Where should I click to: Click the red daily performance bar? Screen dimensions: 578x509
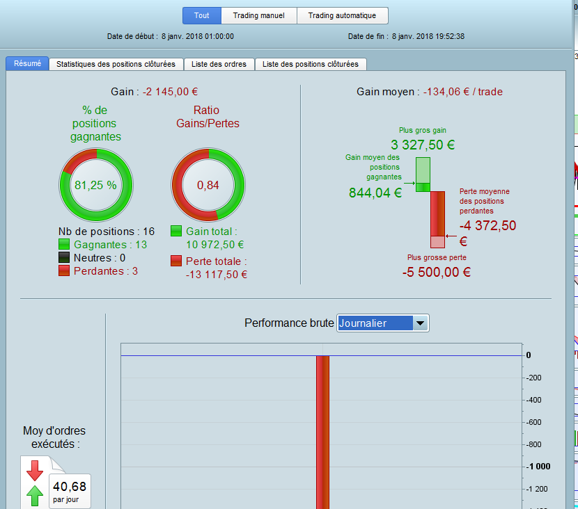(x=322, y=432)
